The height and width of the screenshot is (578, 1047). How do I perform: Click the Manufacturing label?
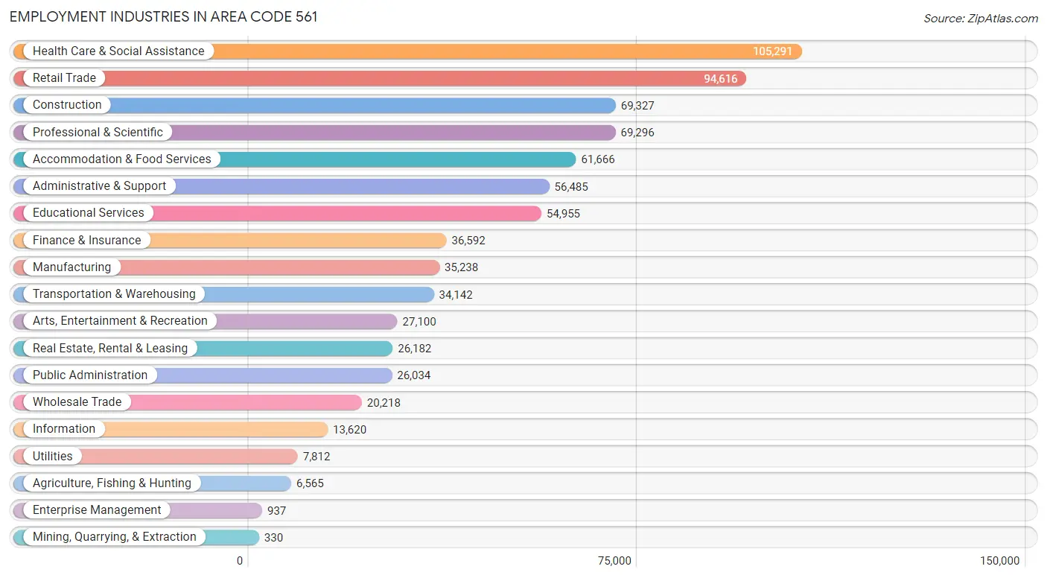(71, 267)
